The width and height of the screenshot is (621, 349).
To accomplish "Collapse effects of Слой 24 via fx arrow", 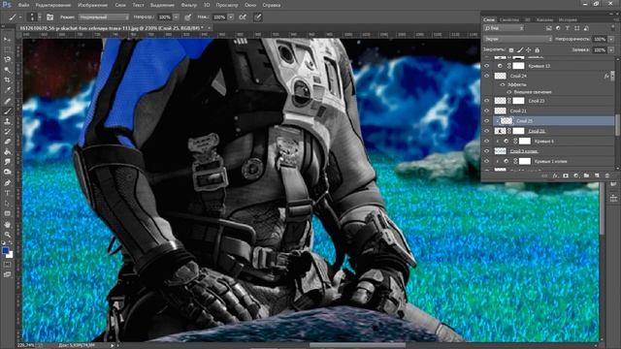I will click(x=612, y=76).
